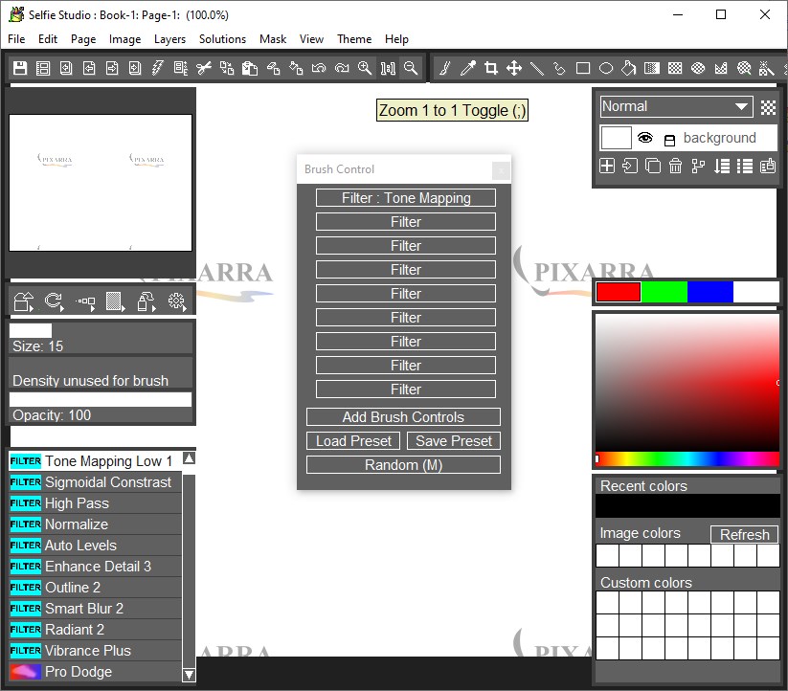Expand the brush settings gear menu
The image size is (788, 691).
pyautogui.click(x=176, y=302)
